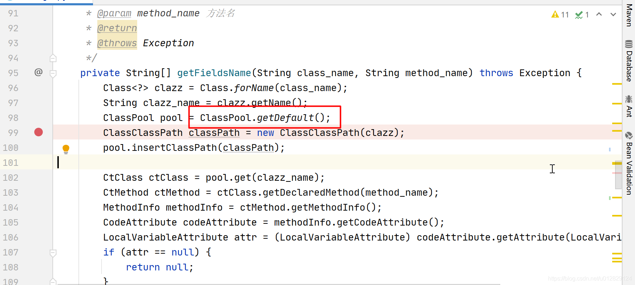Viewport: 635px width, 285px height.
Task: Open the Bean Validation tool window
Action: click(629, 164)
